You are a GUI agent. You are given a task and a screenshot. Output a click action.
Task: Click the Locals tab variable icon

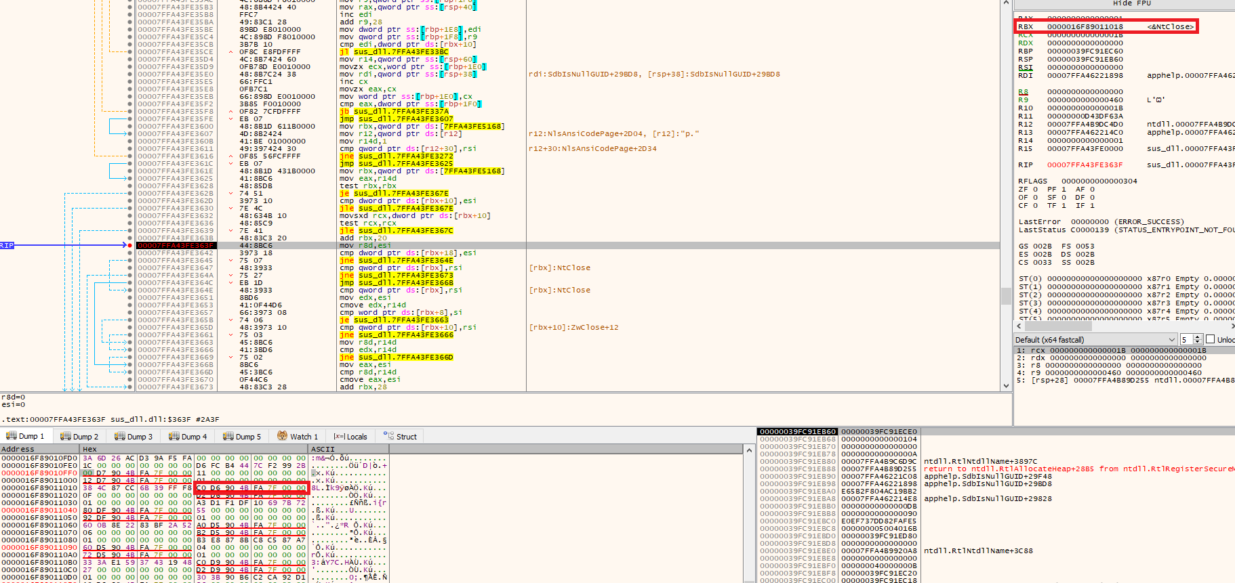(x=338, y=437)
